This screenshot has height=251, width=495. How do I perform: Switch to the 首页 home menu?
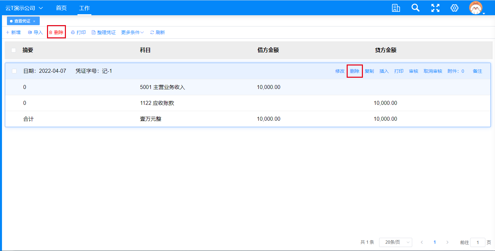click(x=61, y=8)
